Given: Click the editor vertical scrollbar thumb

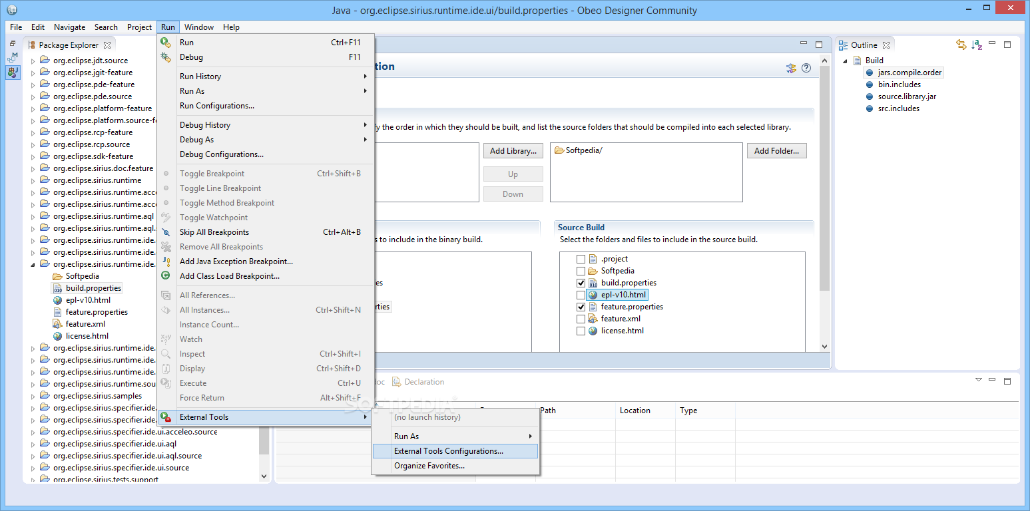Looking at the screenshot, I should point(824,178).
